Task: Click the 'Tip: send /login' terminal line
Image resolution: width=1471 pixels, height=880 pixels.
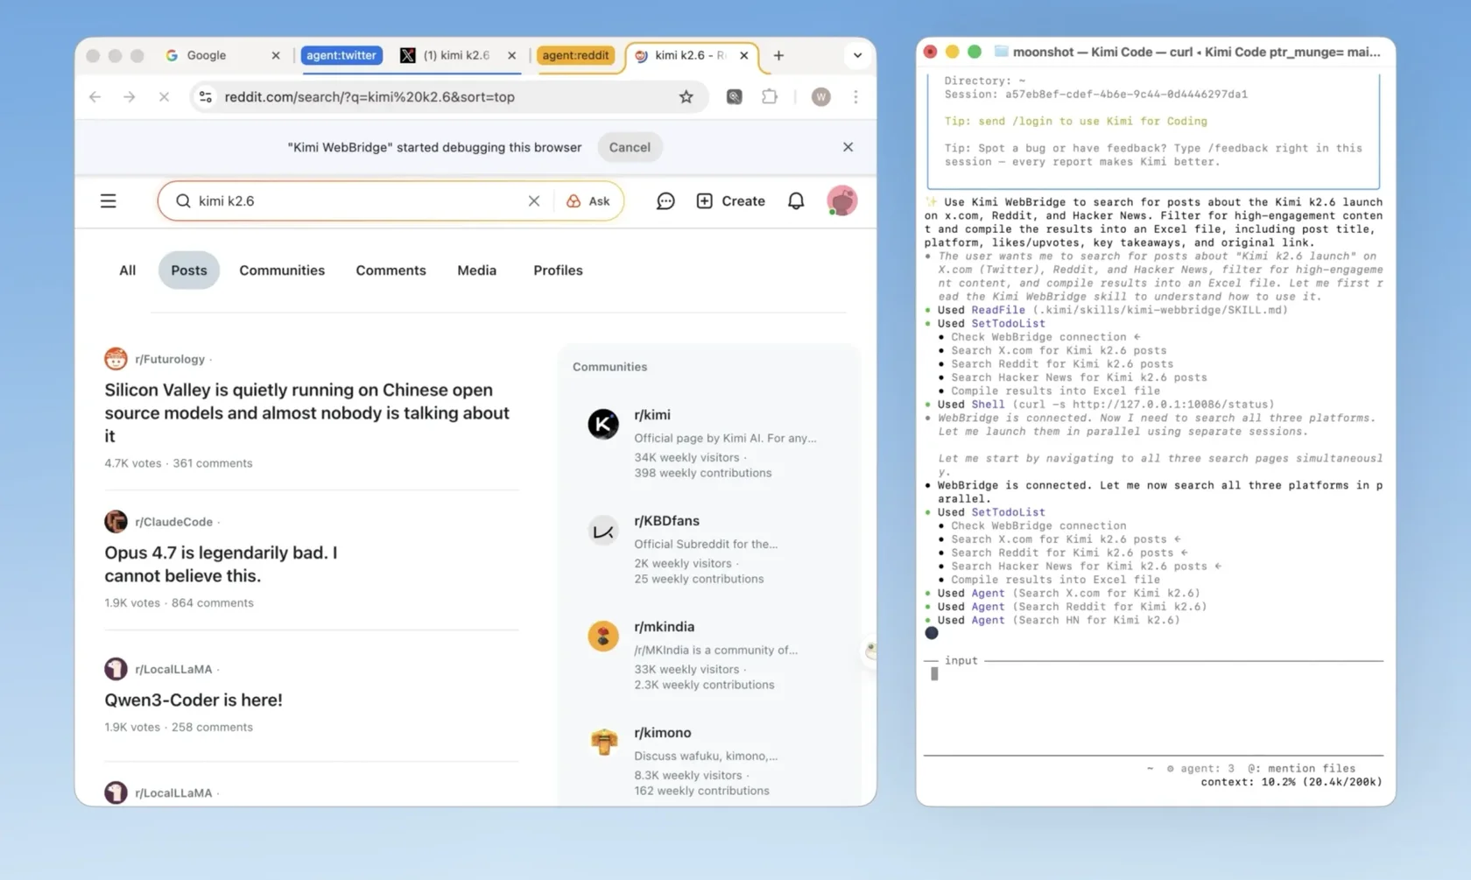Action: [1075, 121]
